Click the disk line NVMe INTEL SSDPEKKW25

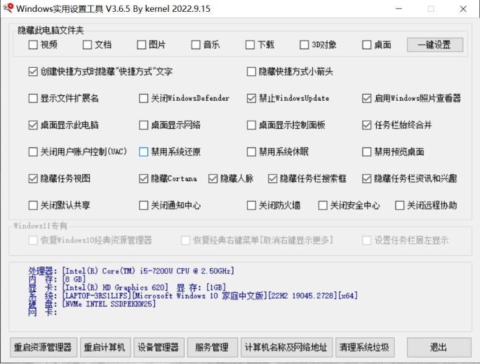[92, 304]
